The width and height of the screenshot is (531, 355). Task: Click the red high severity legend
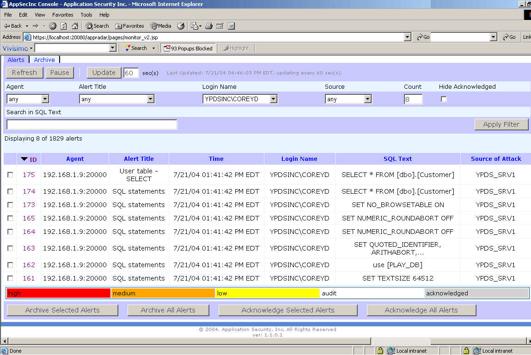point(59,293)
